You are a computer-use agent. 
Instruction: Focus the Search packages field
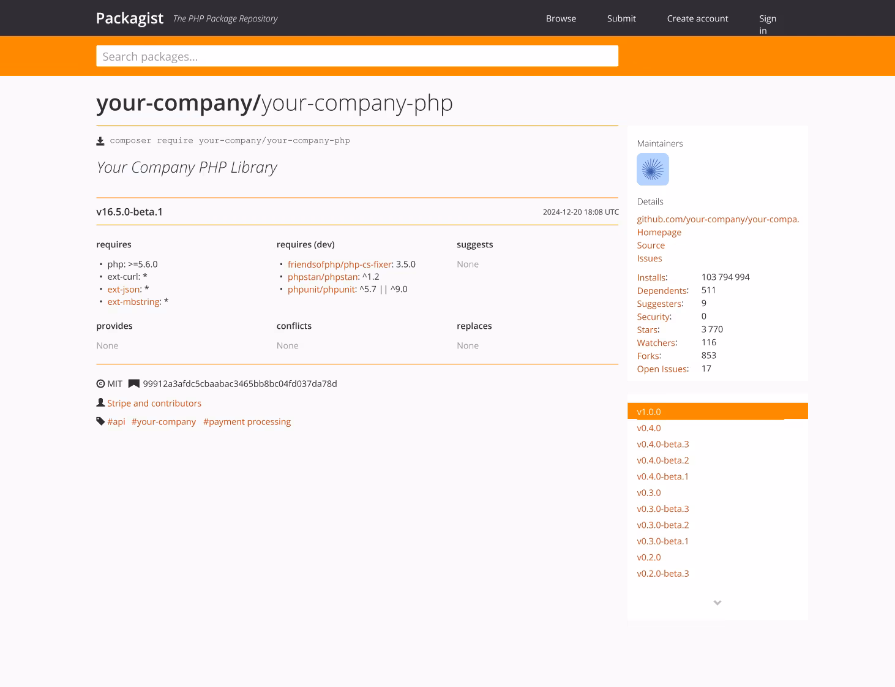pyautogui.click(x=357, y=56)
